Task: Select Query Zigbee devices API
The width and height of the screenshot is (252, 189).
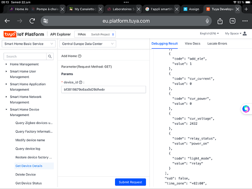Action: (x=34, y=123)
